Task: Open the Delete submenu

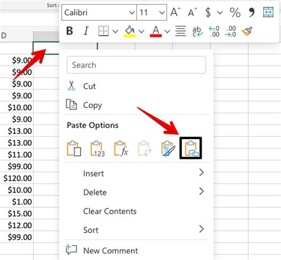Action: (136, 192)
